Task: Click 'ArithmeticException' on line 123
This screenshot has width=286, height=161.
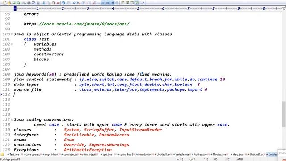Action: 88,150
